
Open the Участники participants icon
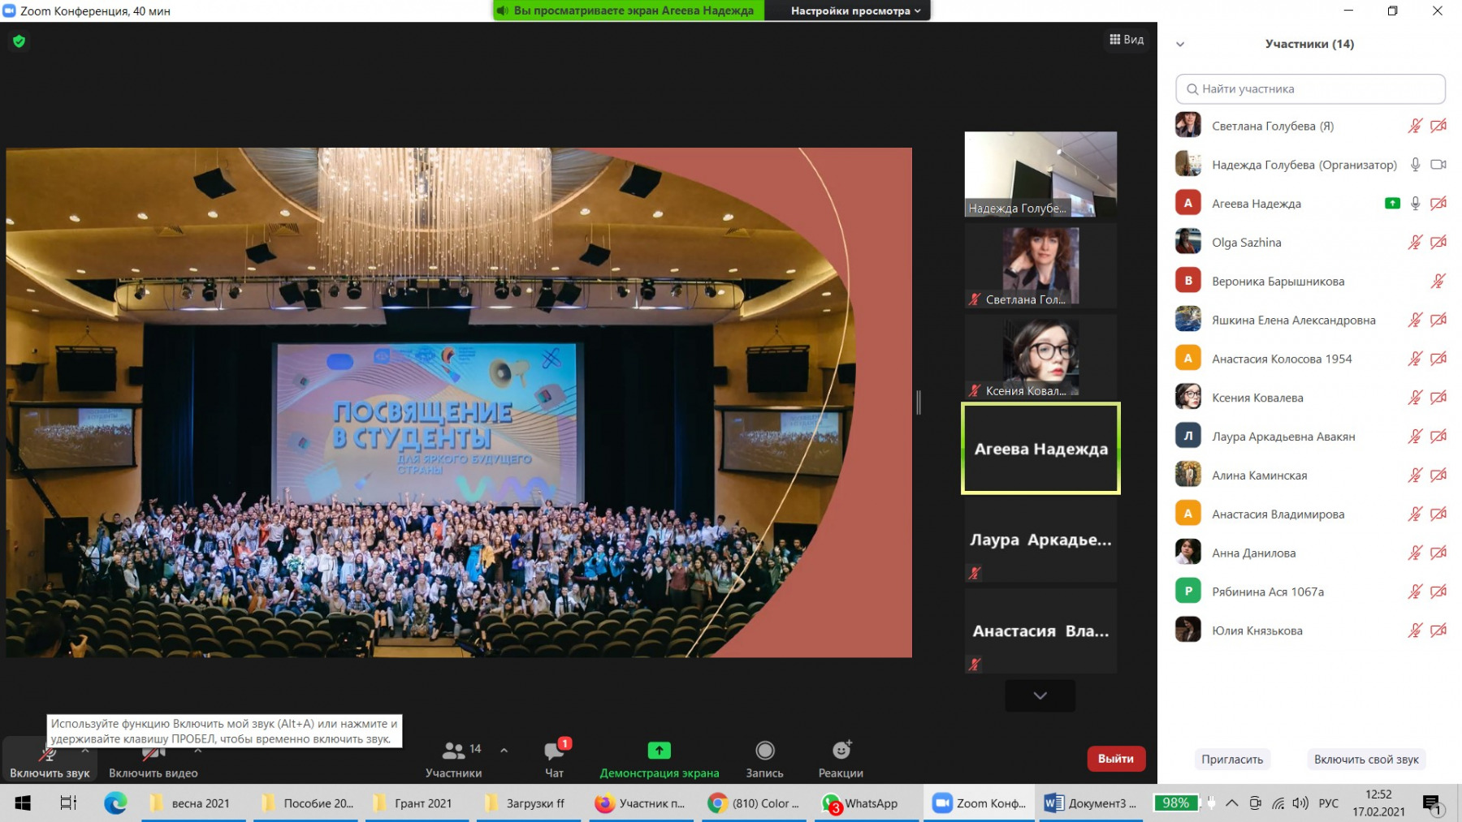(x=453, y=751)
